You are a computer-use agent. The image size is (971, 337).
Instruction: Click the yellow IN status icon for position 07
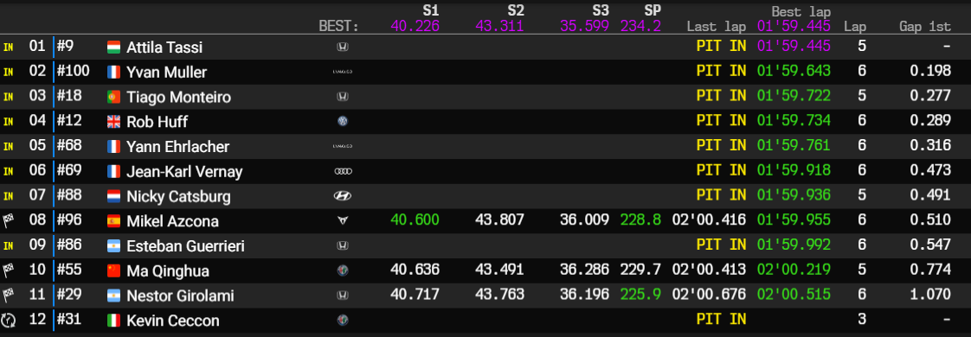coord(9,197)
